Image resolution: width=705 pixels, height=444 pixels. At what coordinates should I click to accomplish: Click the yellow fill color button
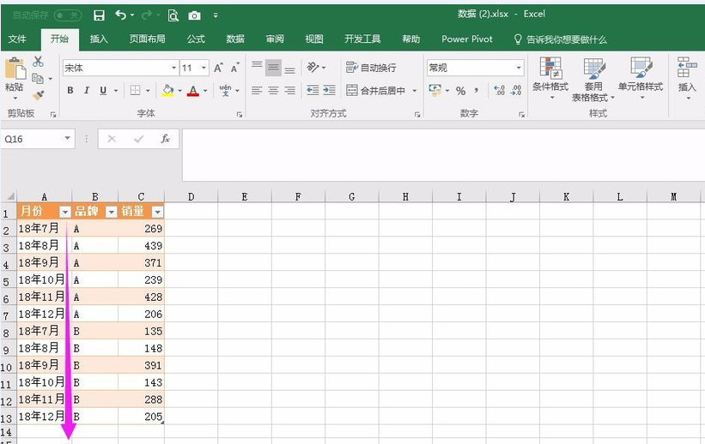tap(167, 91)
